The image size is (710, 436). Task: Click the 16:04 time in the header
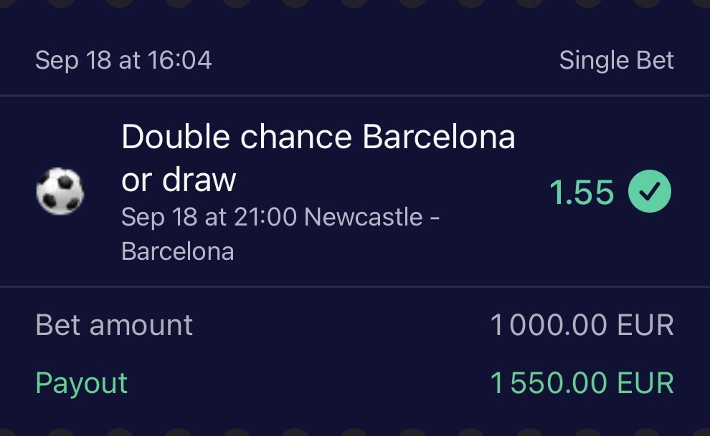(x=179, y=61)
